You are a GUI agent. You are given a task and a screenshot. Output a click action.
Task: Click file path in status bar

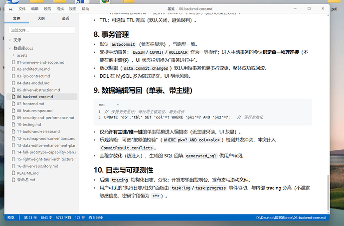291,218
